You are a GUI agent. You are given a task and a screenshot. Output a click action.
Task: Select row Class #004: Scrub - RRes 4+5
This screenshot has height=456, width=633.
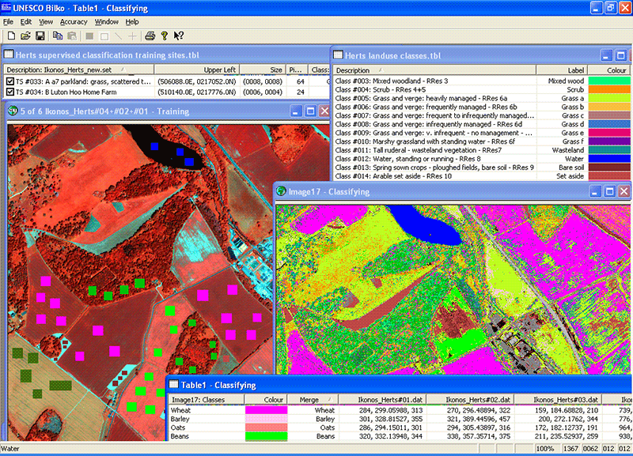[x=482, y=89]
